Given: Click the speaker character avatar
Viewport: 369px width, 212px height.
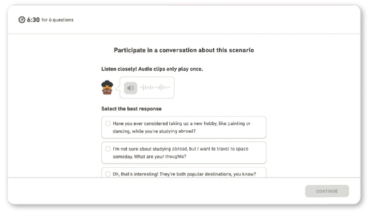Looking at the screenshot, I should click(107, 88).
